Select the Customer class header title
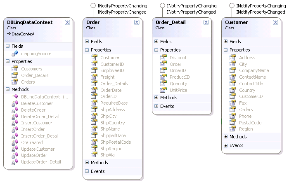Image resolution: width=289 pixels, height=182 pixels. [x=236, y=22]
